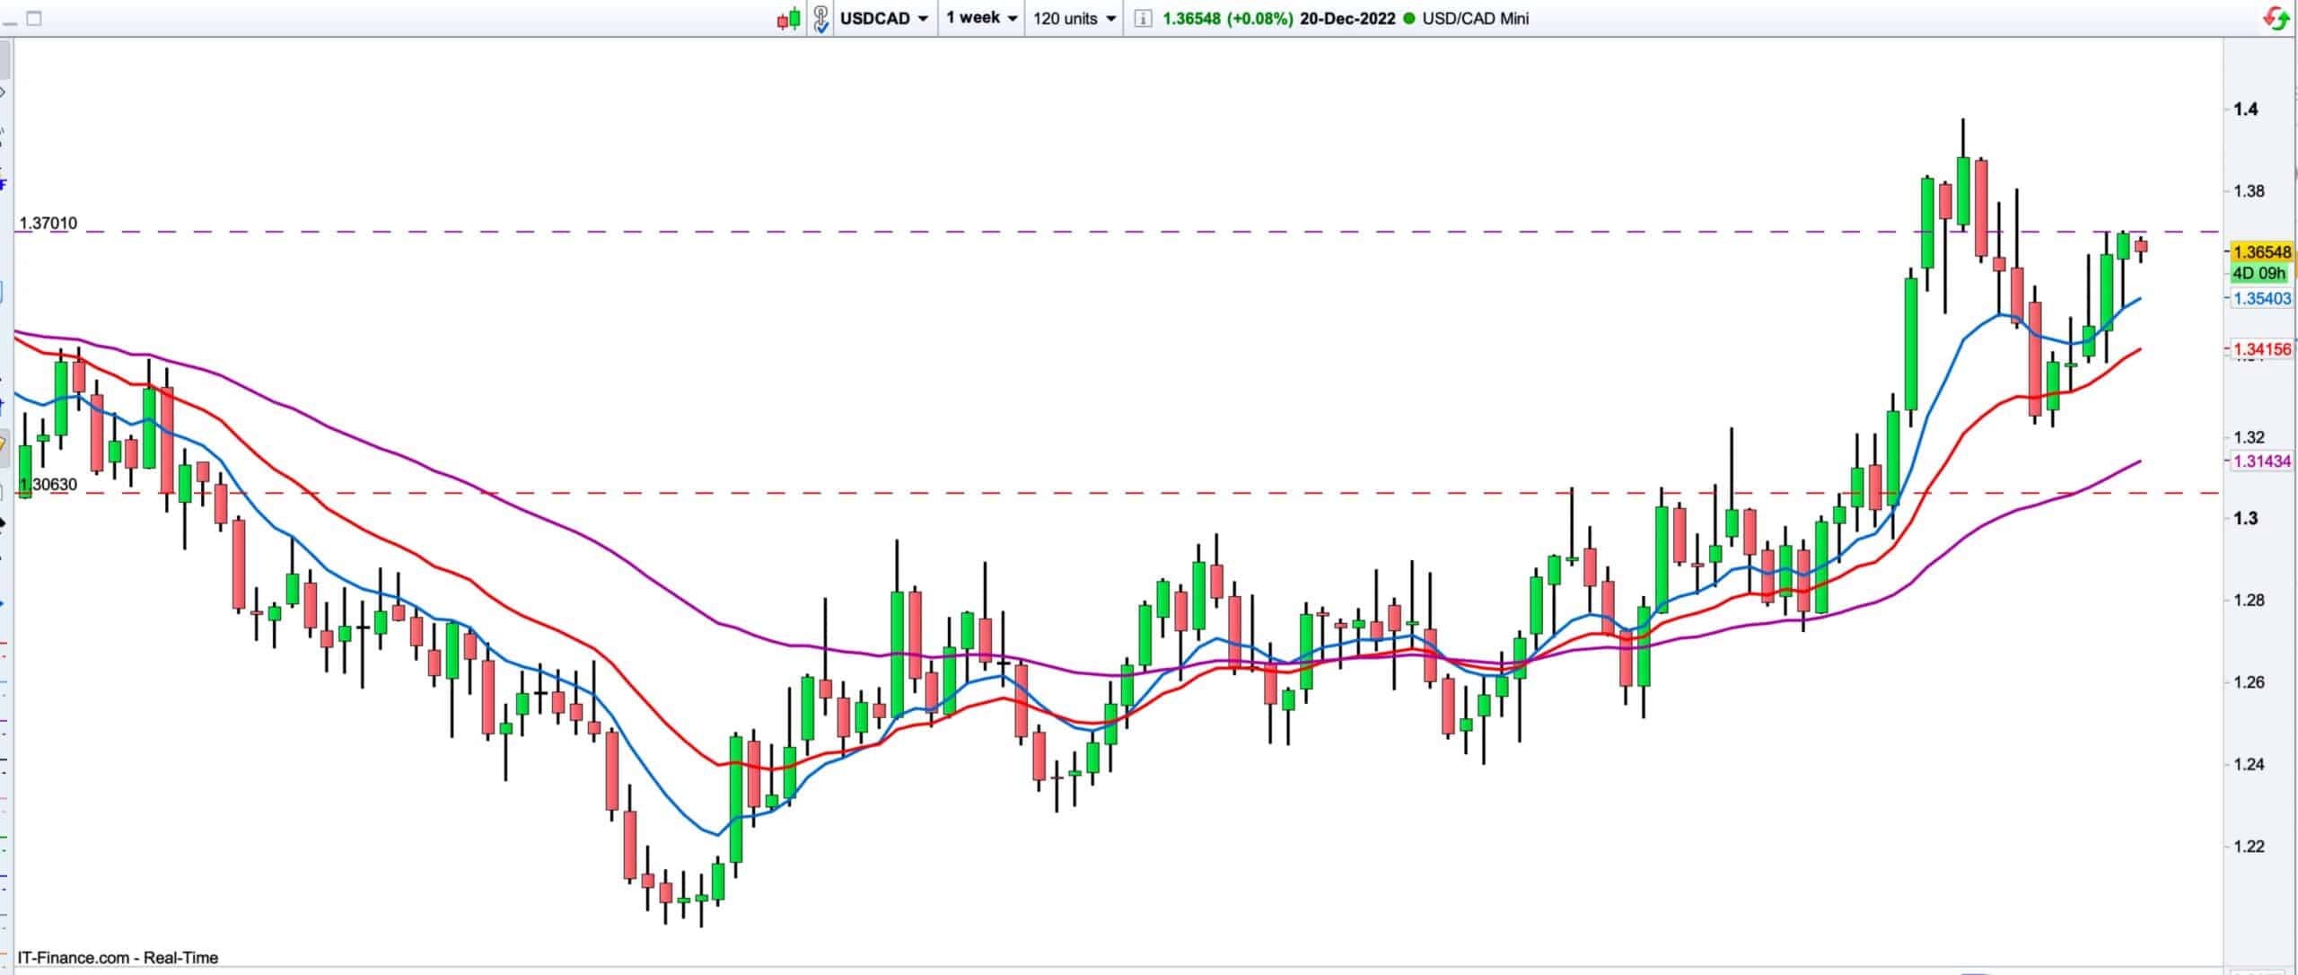The height and width of the screenshot is (975, 2298).
Task: Click the red-green refresh arrows icon
Action: [x=2277, y=17]
